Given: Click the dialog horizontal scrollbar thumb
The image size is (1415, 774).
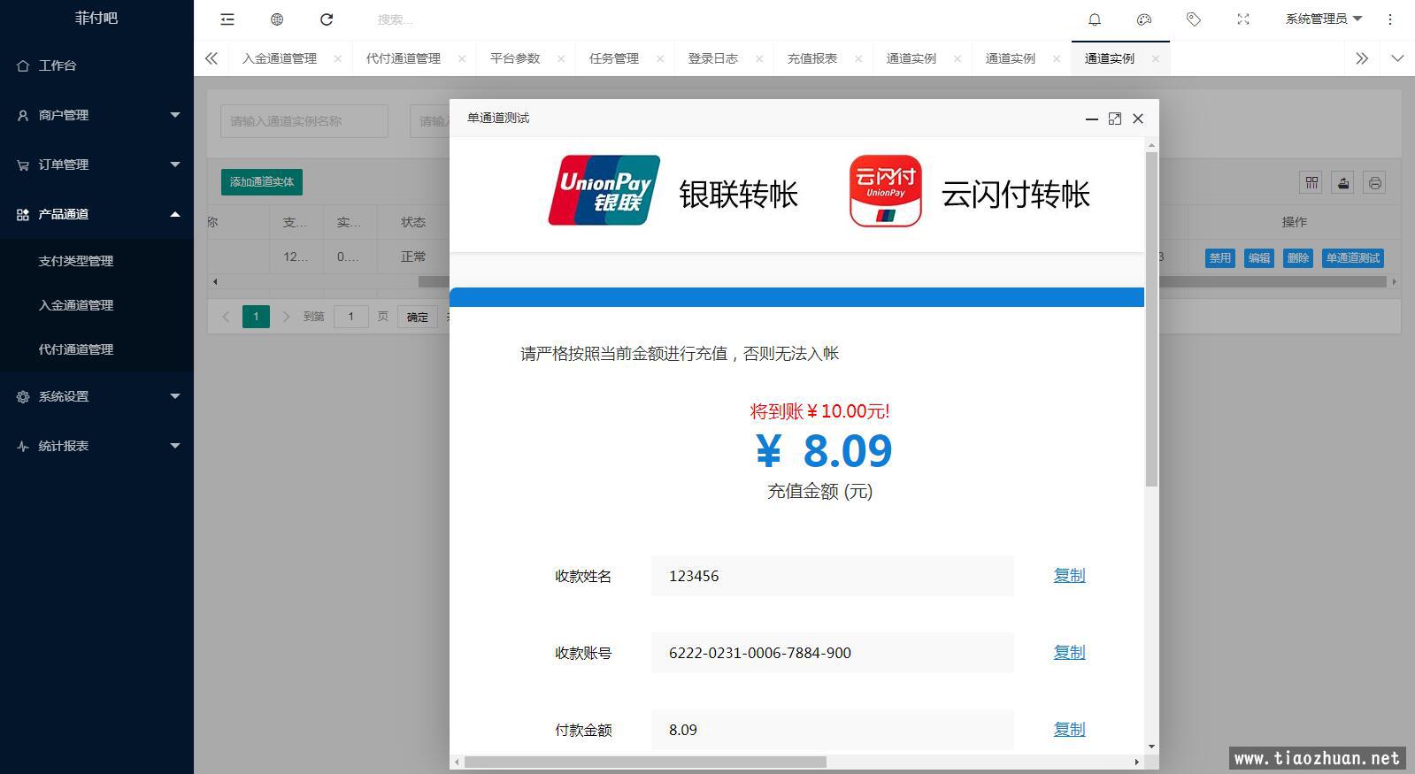Looking at the screenshot, I should pos(645,762).
